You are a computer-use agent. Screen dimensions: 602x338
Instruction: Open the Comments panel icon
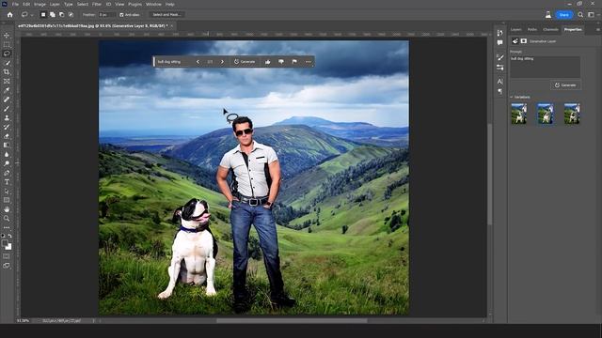499,42
